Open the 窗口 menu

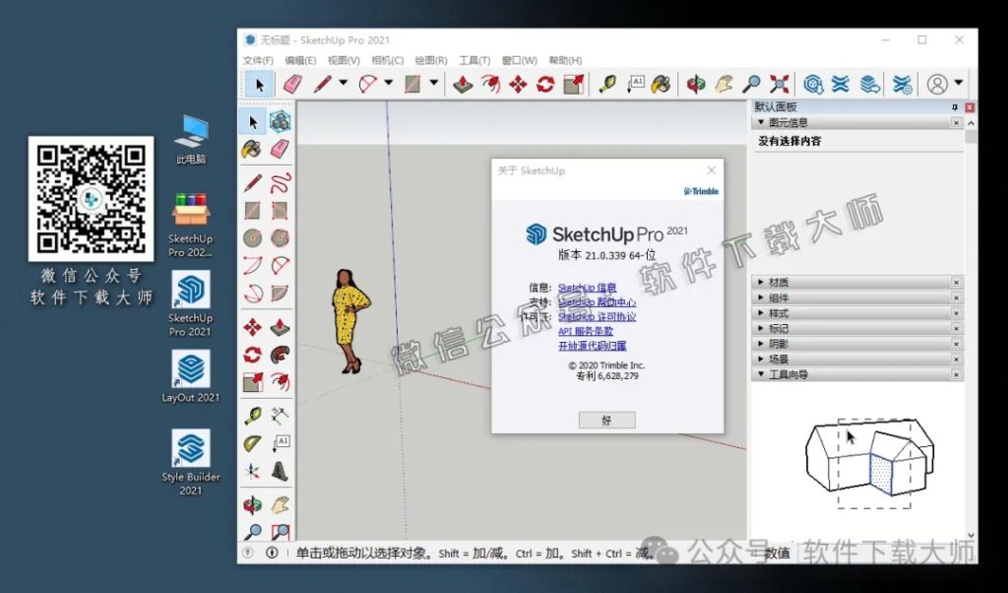[x=519, y=60]
